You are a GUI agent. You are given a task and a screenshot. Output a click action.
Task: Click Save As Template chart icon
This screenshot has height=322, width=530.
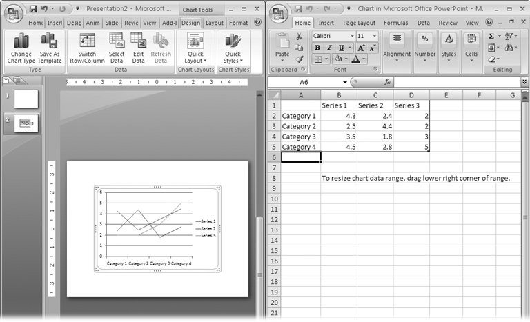pos(50,48)
